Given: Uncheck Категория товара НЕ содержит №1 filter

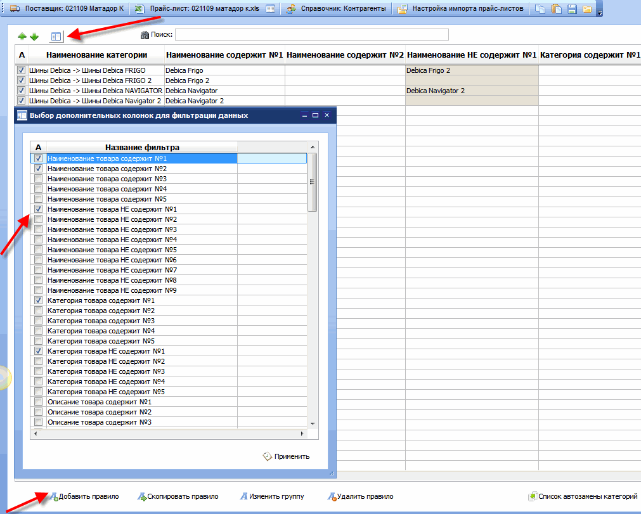Looking at the screenshot, I should (39, 351).
